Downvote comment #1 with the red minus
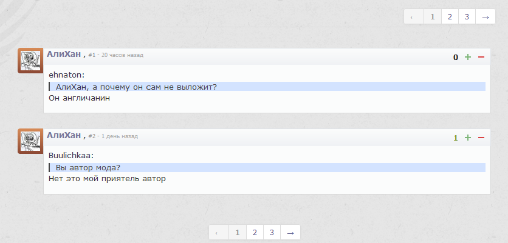508x243 pixels. click(x=481, y=57)
